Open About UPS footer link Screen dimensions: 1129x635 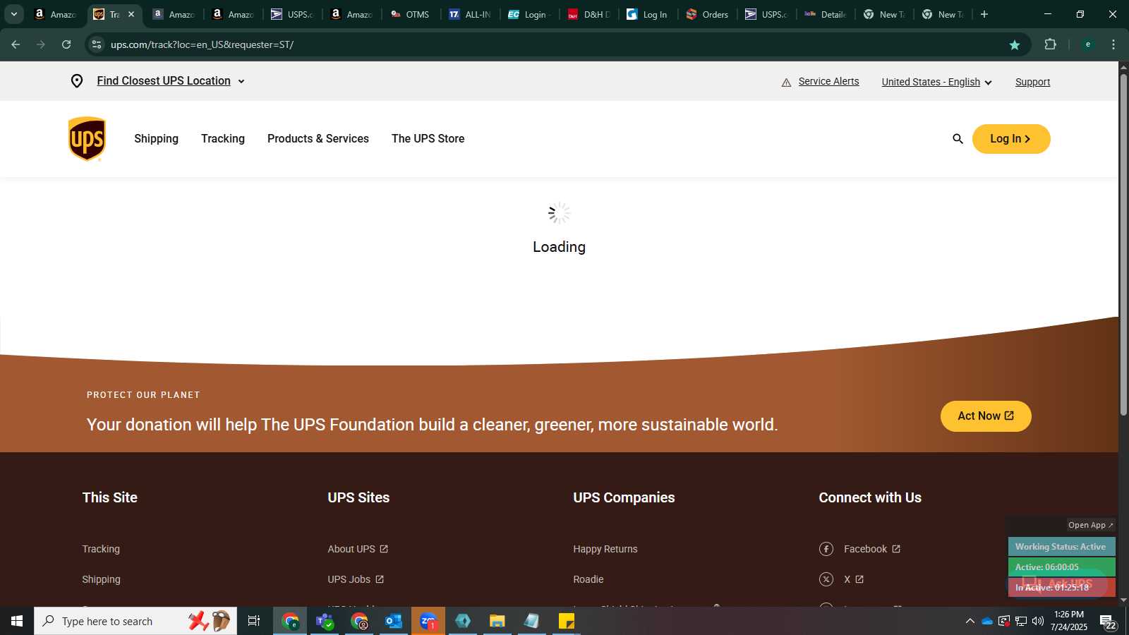pyautogui.click(x=358, y=549)
